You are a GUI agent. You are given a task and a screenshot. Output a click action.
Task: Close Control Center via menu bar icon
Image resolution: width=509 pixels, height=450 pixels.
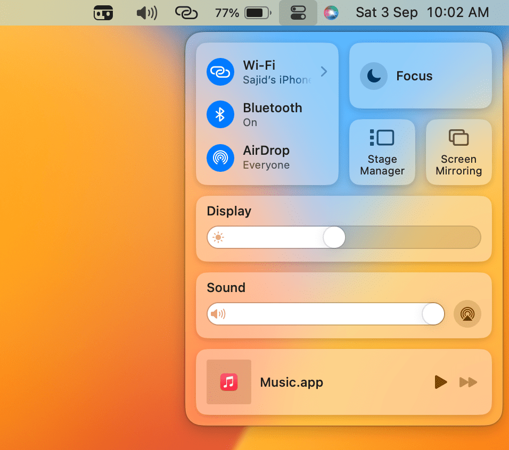pos(298,13)
